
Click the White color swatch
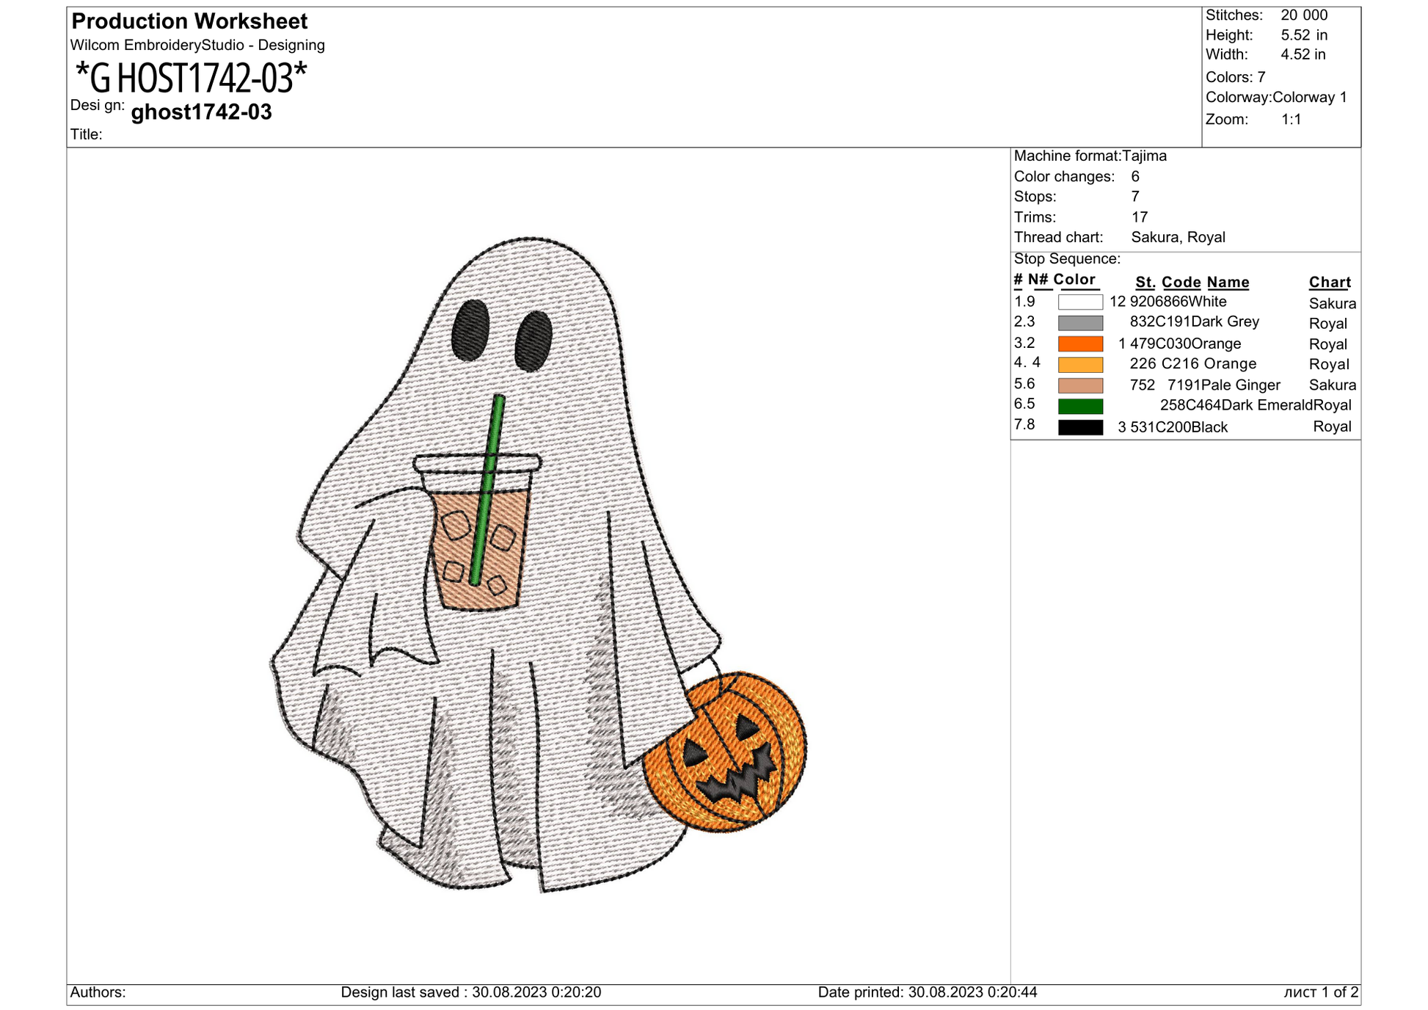point(1080,302)
